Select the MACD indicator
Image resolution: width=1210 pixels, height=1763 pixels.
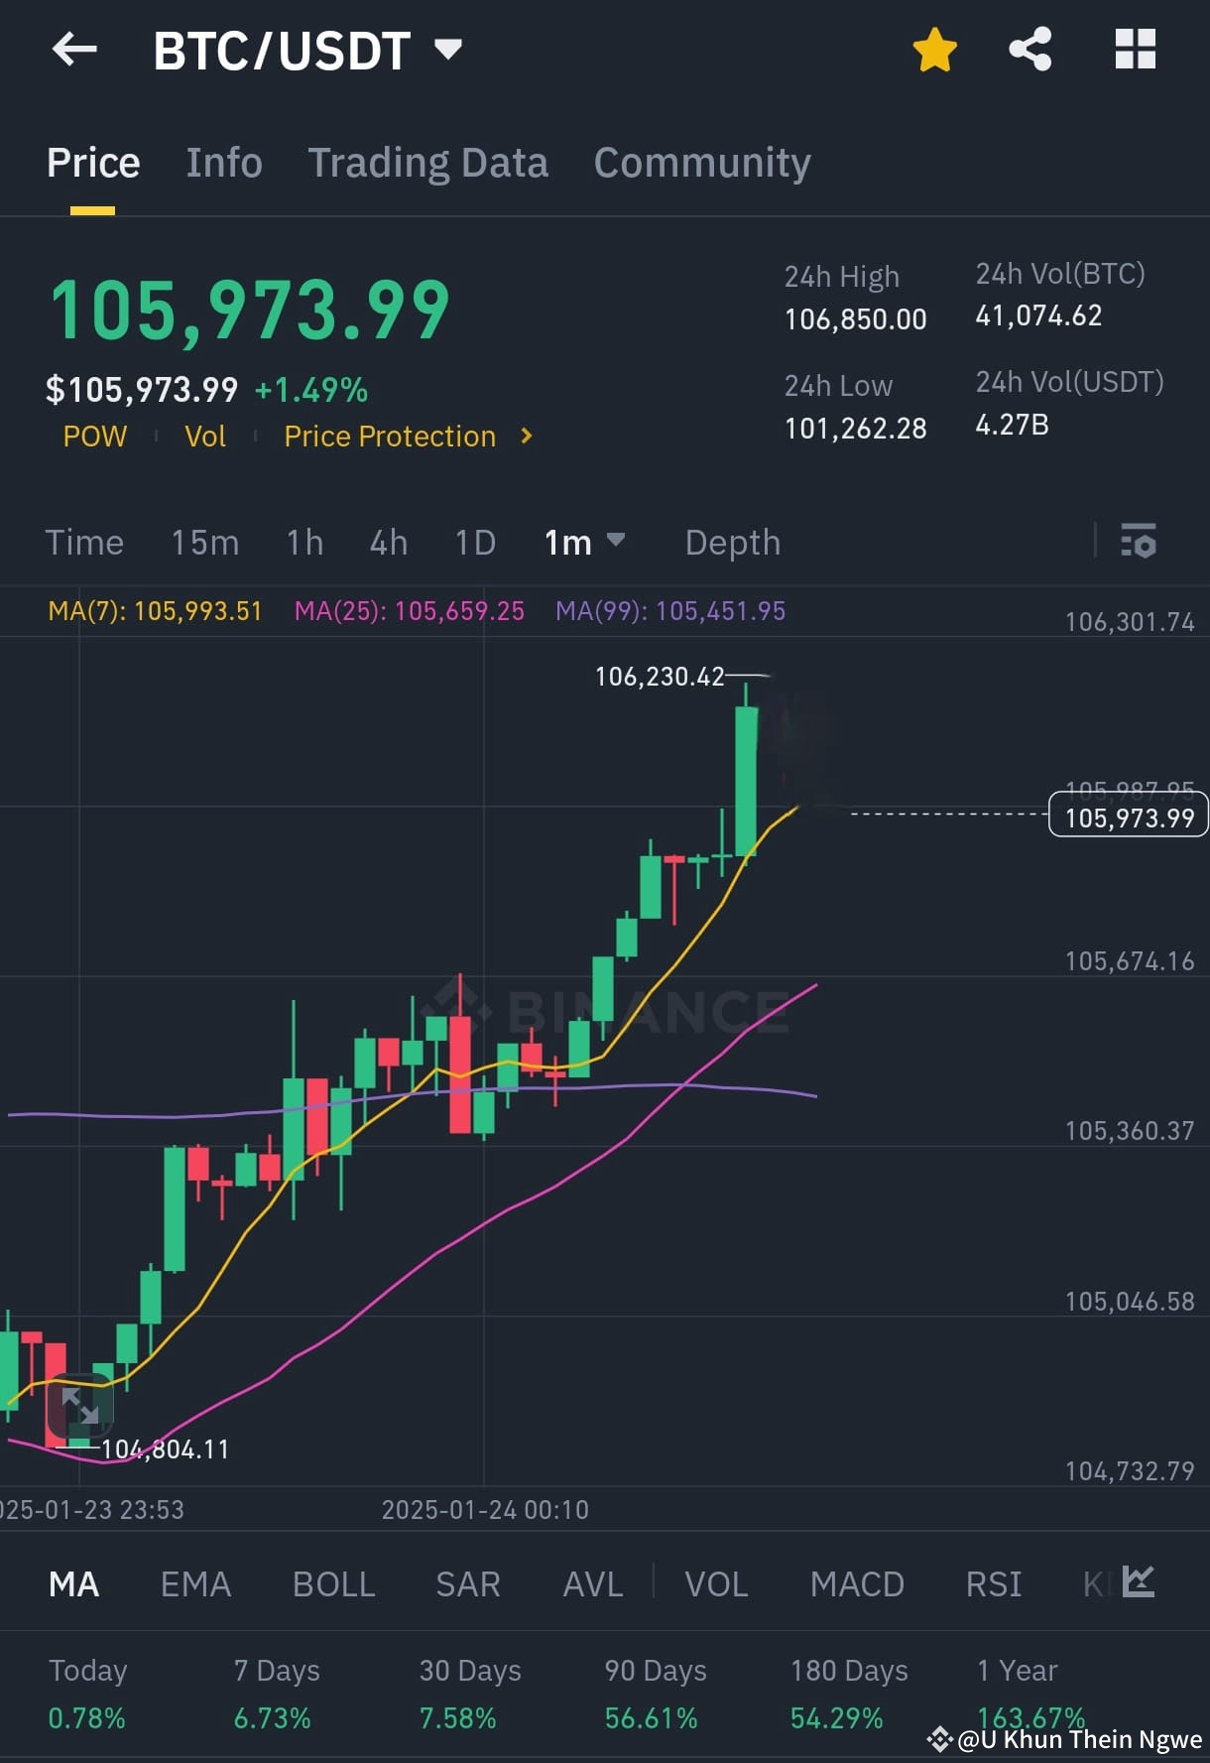coord(856,1584)
